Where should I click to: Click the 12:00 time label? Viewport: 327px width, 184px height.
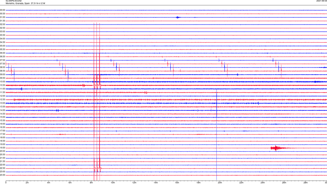pos(2,96)
